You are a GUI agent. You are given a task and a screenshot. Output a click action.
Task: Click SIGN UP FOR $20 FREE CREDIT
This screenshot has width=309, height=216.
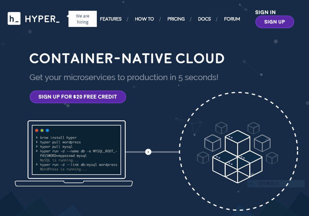(78, 97)
